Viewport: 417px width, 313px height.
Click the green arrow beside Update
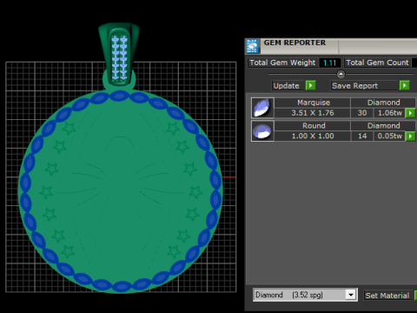click(310, 85)
